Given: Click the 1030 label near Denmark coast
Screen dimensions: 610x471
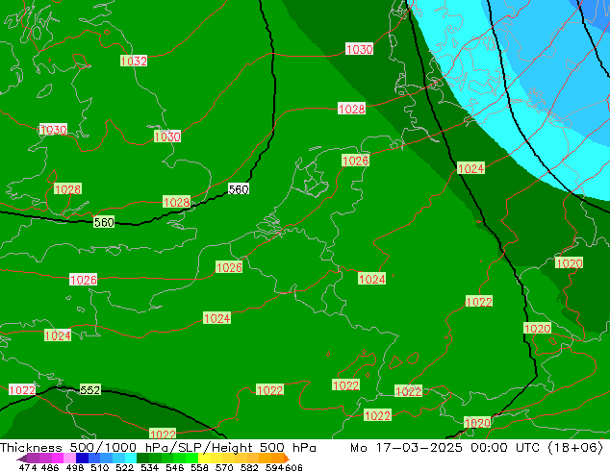Looking at the screenshot, I should (360, 49).
